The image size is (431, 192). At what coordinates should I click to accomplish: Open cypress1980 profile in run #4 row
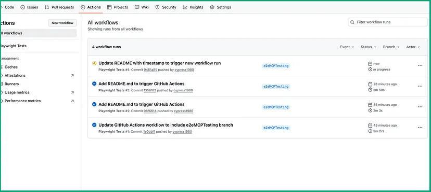point(184,70)
